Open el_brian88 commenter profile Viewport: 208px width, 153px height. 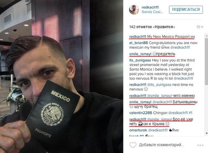[138, 43]
